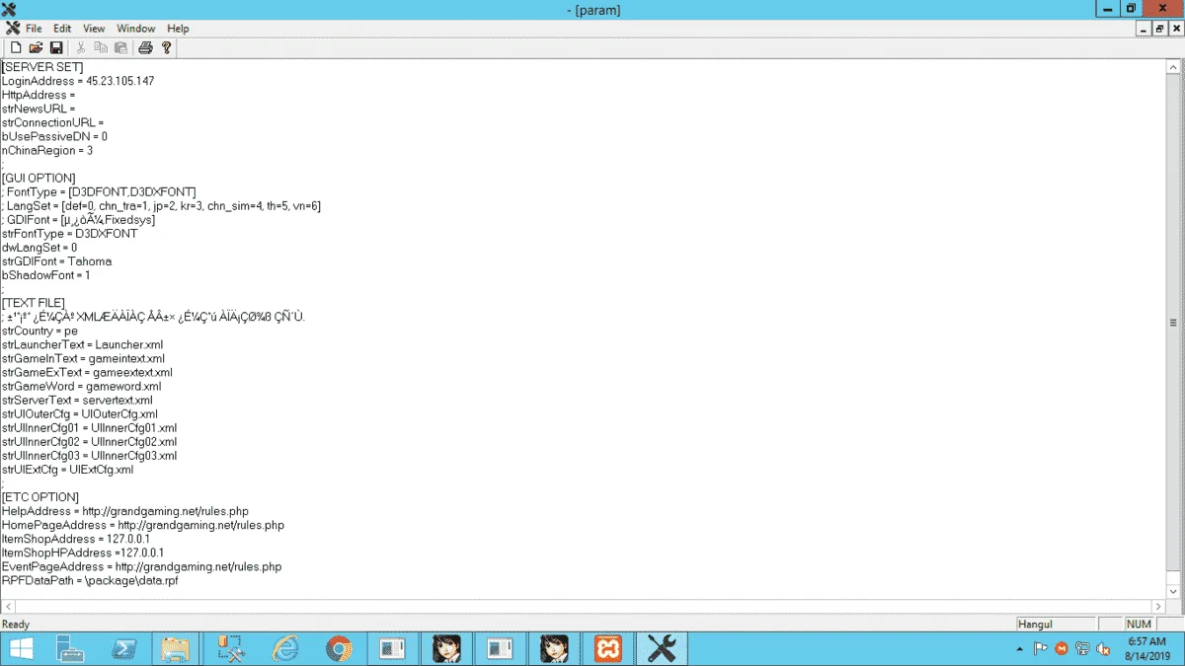Click the wrench icon beside File menu
The image size is (1185, 666).
(12, 29)
